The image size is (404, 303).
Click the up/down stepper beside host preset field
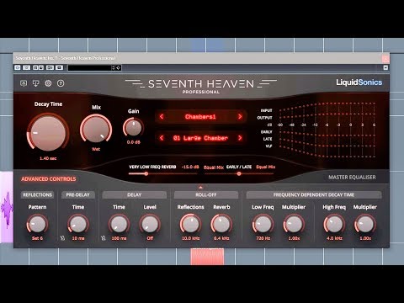[x=114, y=67]
